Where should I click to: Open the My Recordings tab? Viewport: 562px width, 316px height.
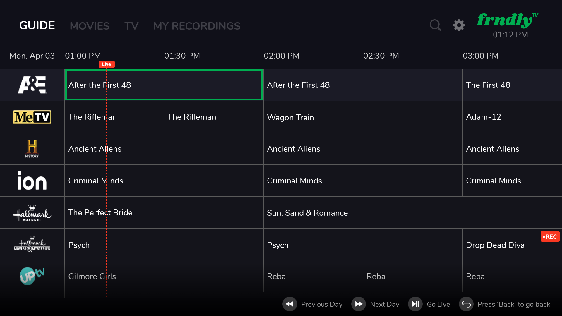point(197,26)
